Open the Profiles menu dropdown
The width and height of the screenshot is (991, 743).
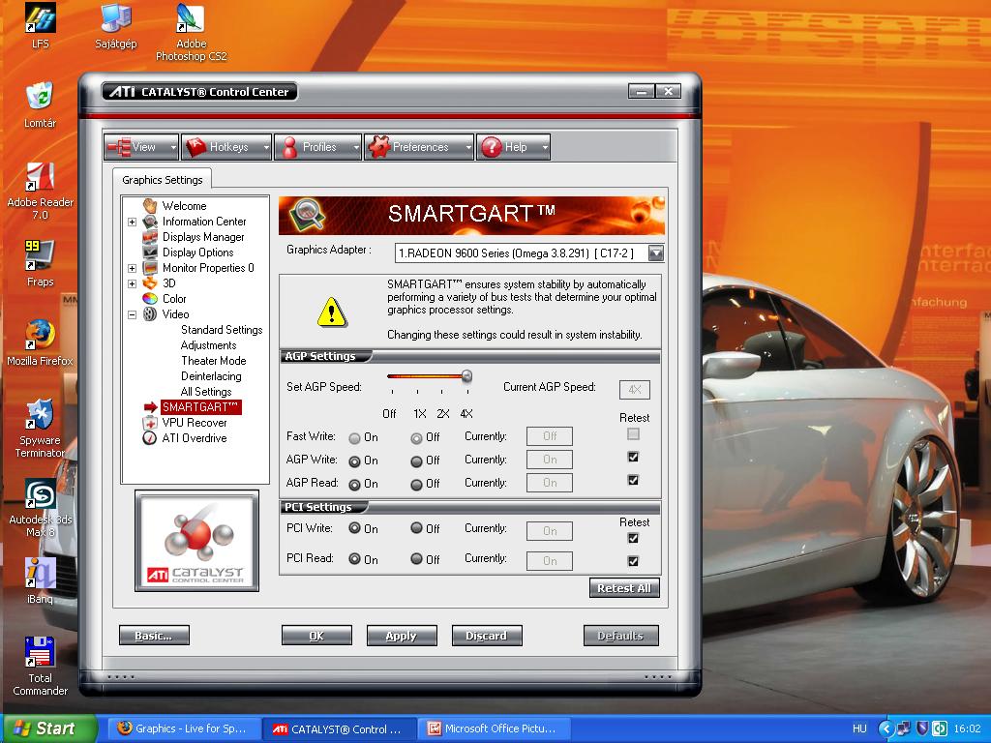(317, 147)
